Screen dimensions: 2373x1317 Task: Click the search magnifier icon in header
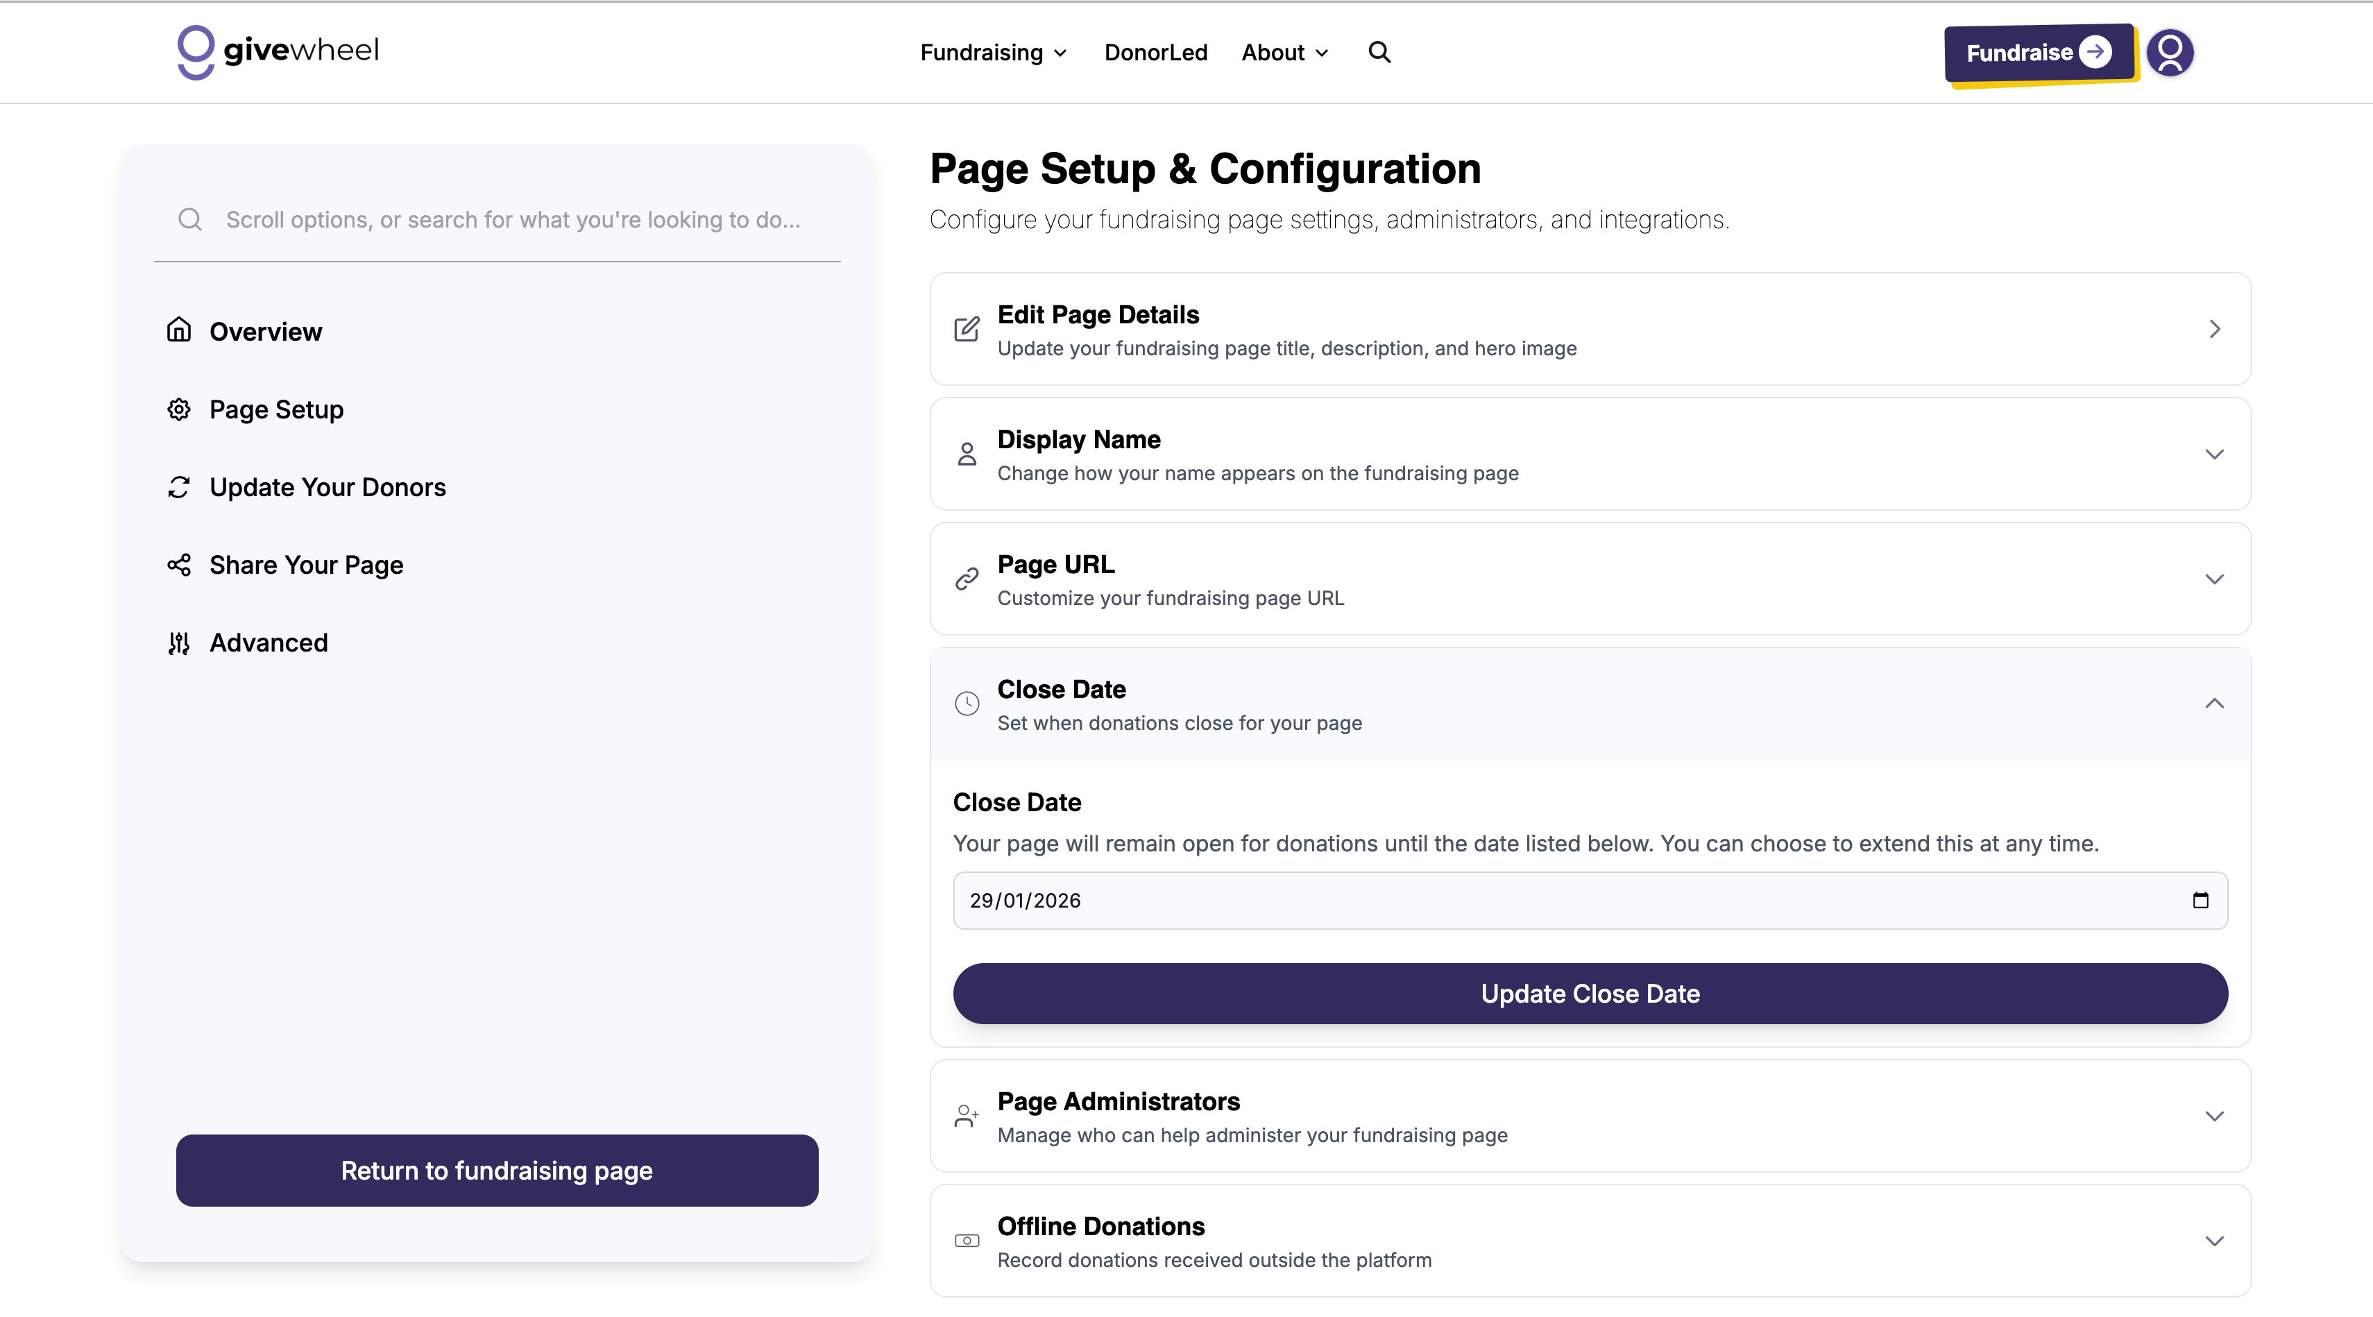pos(1379,53)
